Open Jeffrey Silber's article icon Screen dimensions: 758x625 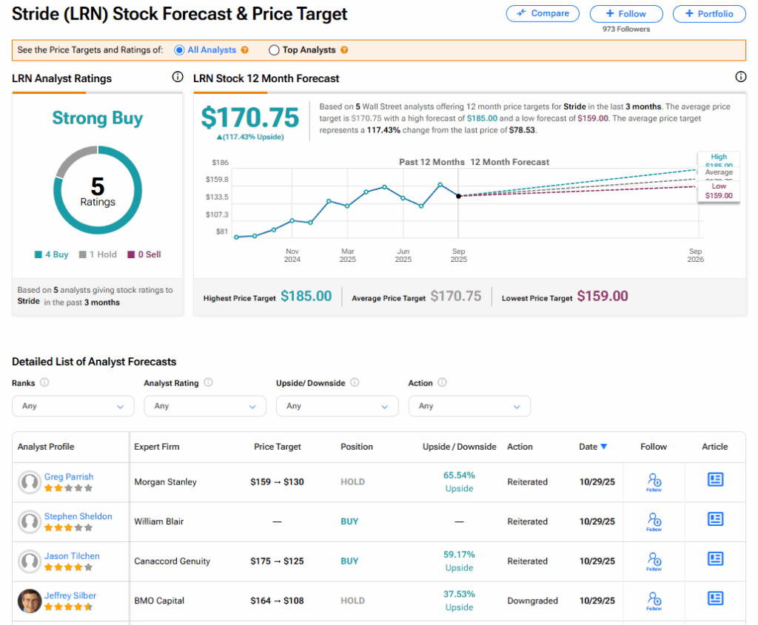[x=715, y=598]
